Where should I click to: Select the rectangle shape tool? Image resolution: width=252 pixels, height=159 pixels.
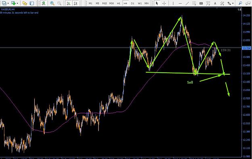[201, 3]
